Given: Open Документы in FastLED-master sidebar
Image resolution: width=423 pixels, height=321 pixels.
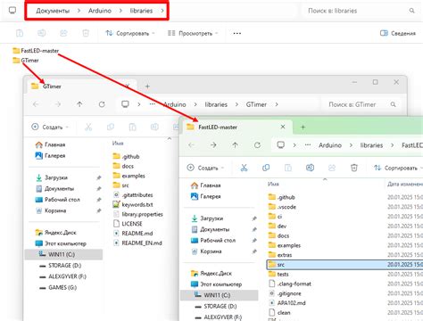Looking at the screenshot, I should coord(211,229).
